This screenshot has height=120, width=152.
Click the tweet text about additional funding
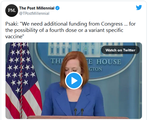(x=71, y=30)
